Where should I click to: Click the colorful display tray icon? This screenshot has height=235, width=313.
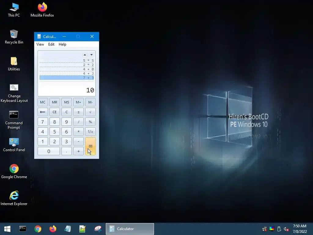272,229
